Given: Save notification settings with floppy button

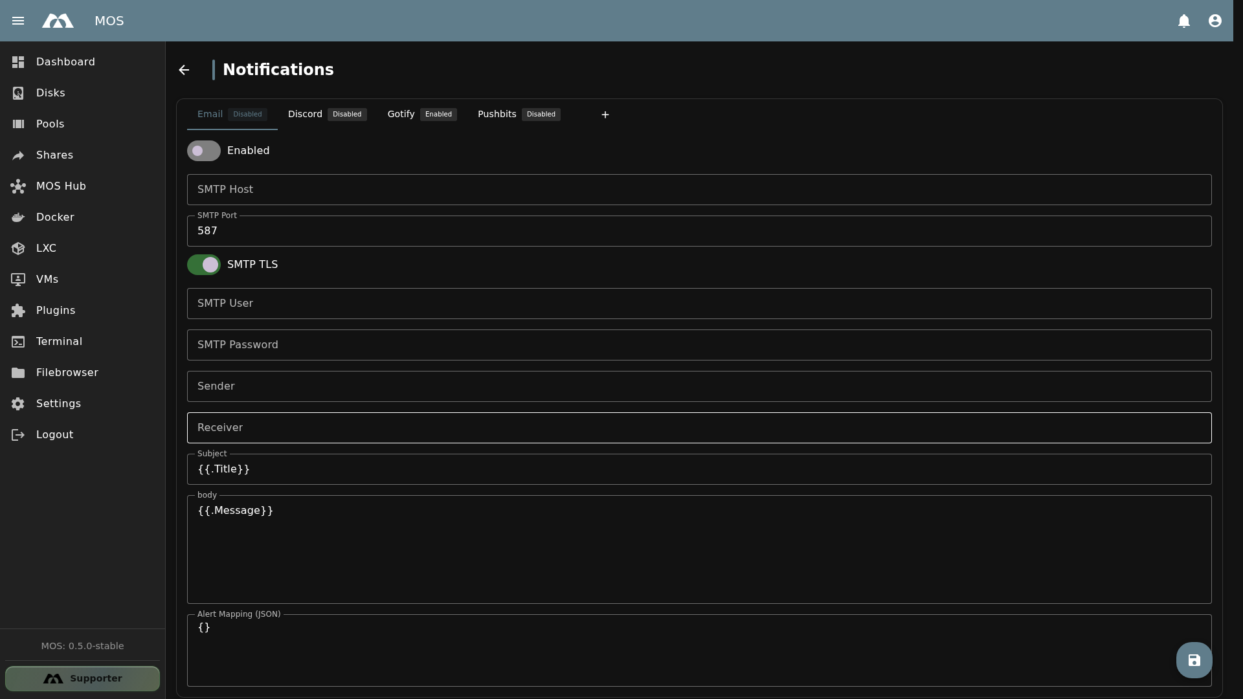Looking at the screenshot, I should [1194, 660].
